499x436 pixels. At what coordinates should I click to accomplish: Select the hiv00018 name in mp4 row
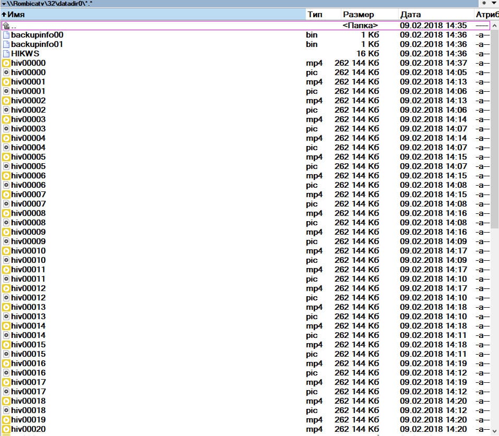28,401
